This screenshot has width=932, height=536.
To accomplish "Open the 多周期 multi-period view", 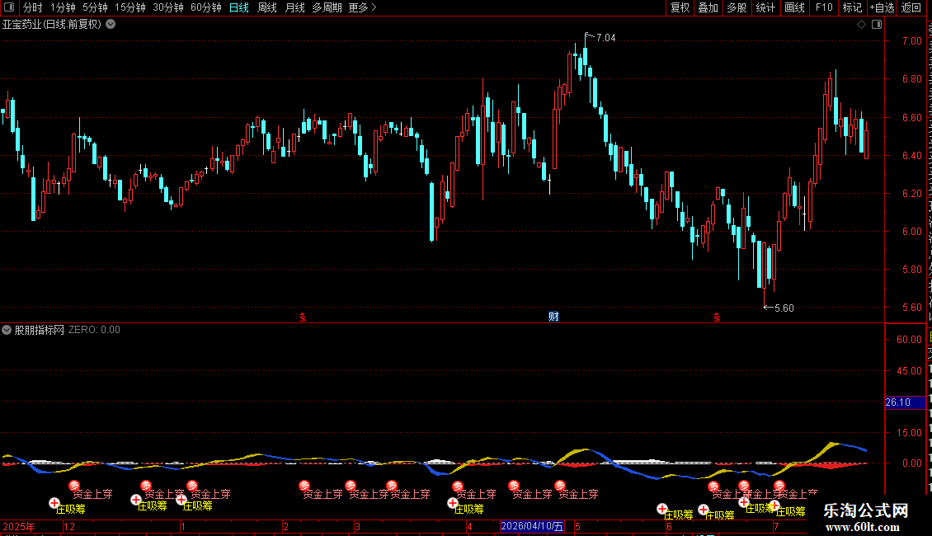I will coord(327,7).
